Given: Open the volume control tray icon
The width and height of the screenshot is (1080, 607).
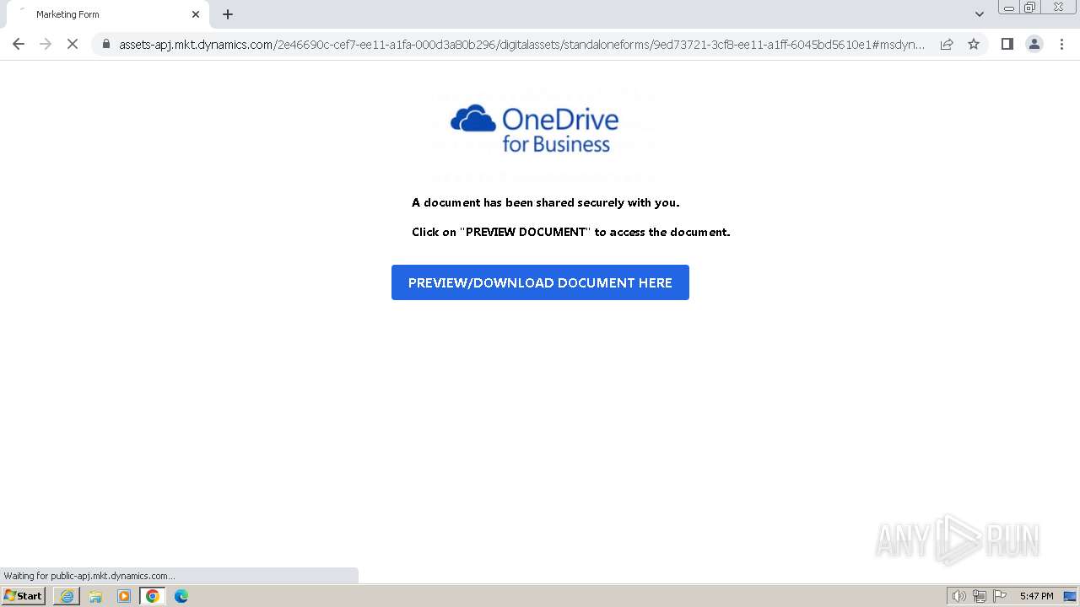Looking at the screenshot, I should (x=958, y=596).
